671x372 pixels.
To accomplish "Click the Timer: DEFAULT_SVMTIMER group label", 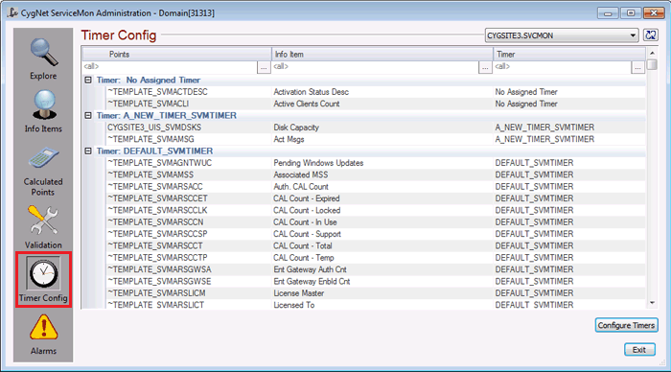I will pyautogui.click(x=154, y=151).
